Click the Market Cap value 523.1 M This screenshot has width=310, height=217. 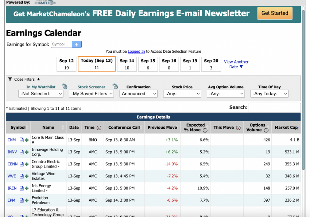(x=292, y=152)
